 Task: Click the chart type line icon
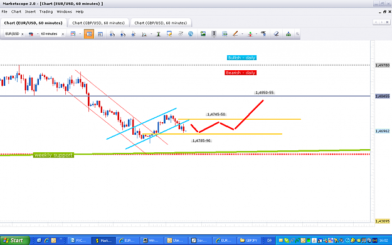tap(73, 34)
